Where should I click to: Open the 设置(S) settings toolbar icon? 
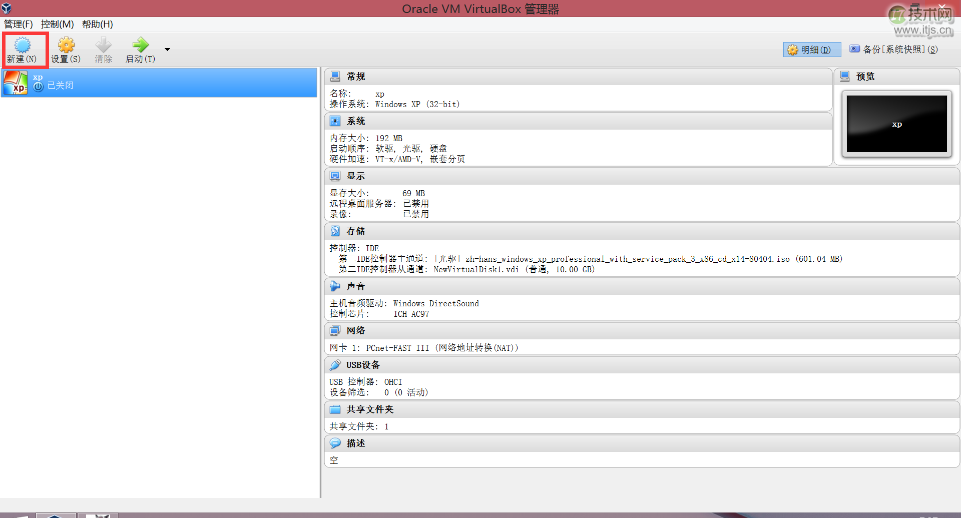click(x=66, y=46)
